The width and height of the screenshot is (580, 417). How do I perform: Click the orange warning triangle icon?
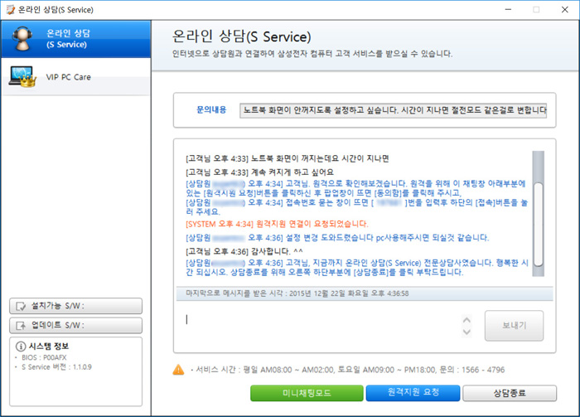click(x=178, y=369)
